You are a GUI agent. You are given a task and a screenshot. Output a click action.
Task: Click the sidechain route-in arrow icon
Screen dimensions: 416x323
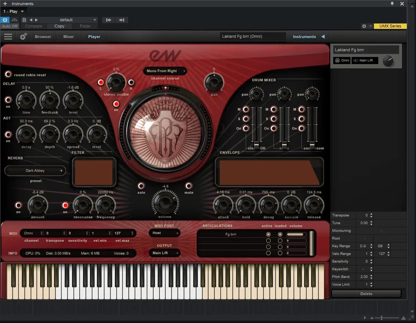(x=108, y=20)
